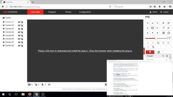Move PTZ camera diagonally down-right
Image resolution: width=173 pixels, height=97 pixels.
tap(157, 33)
